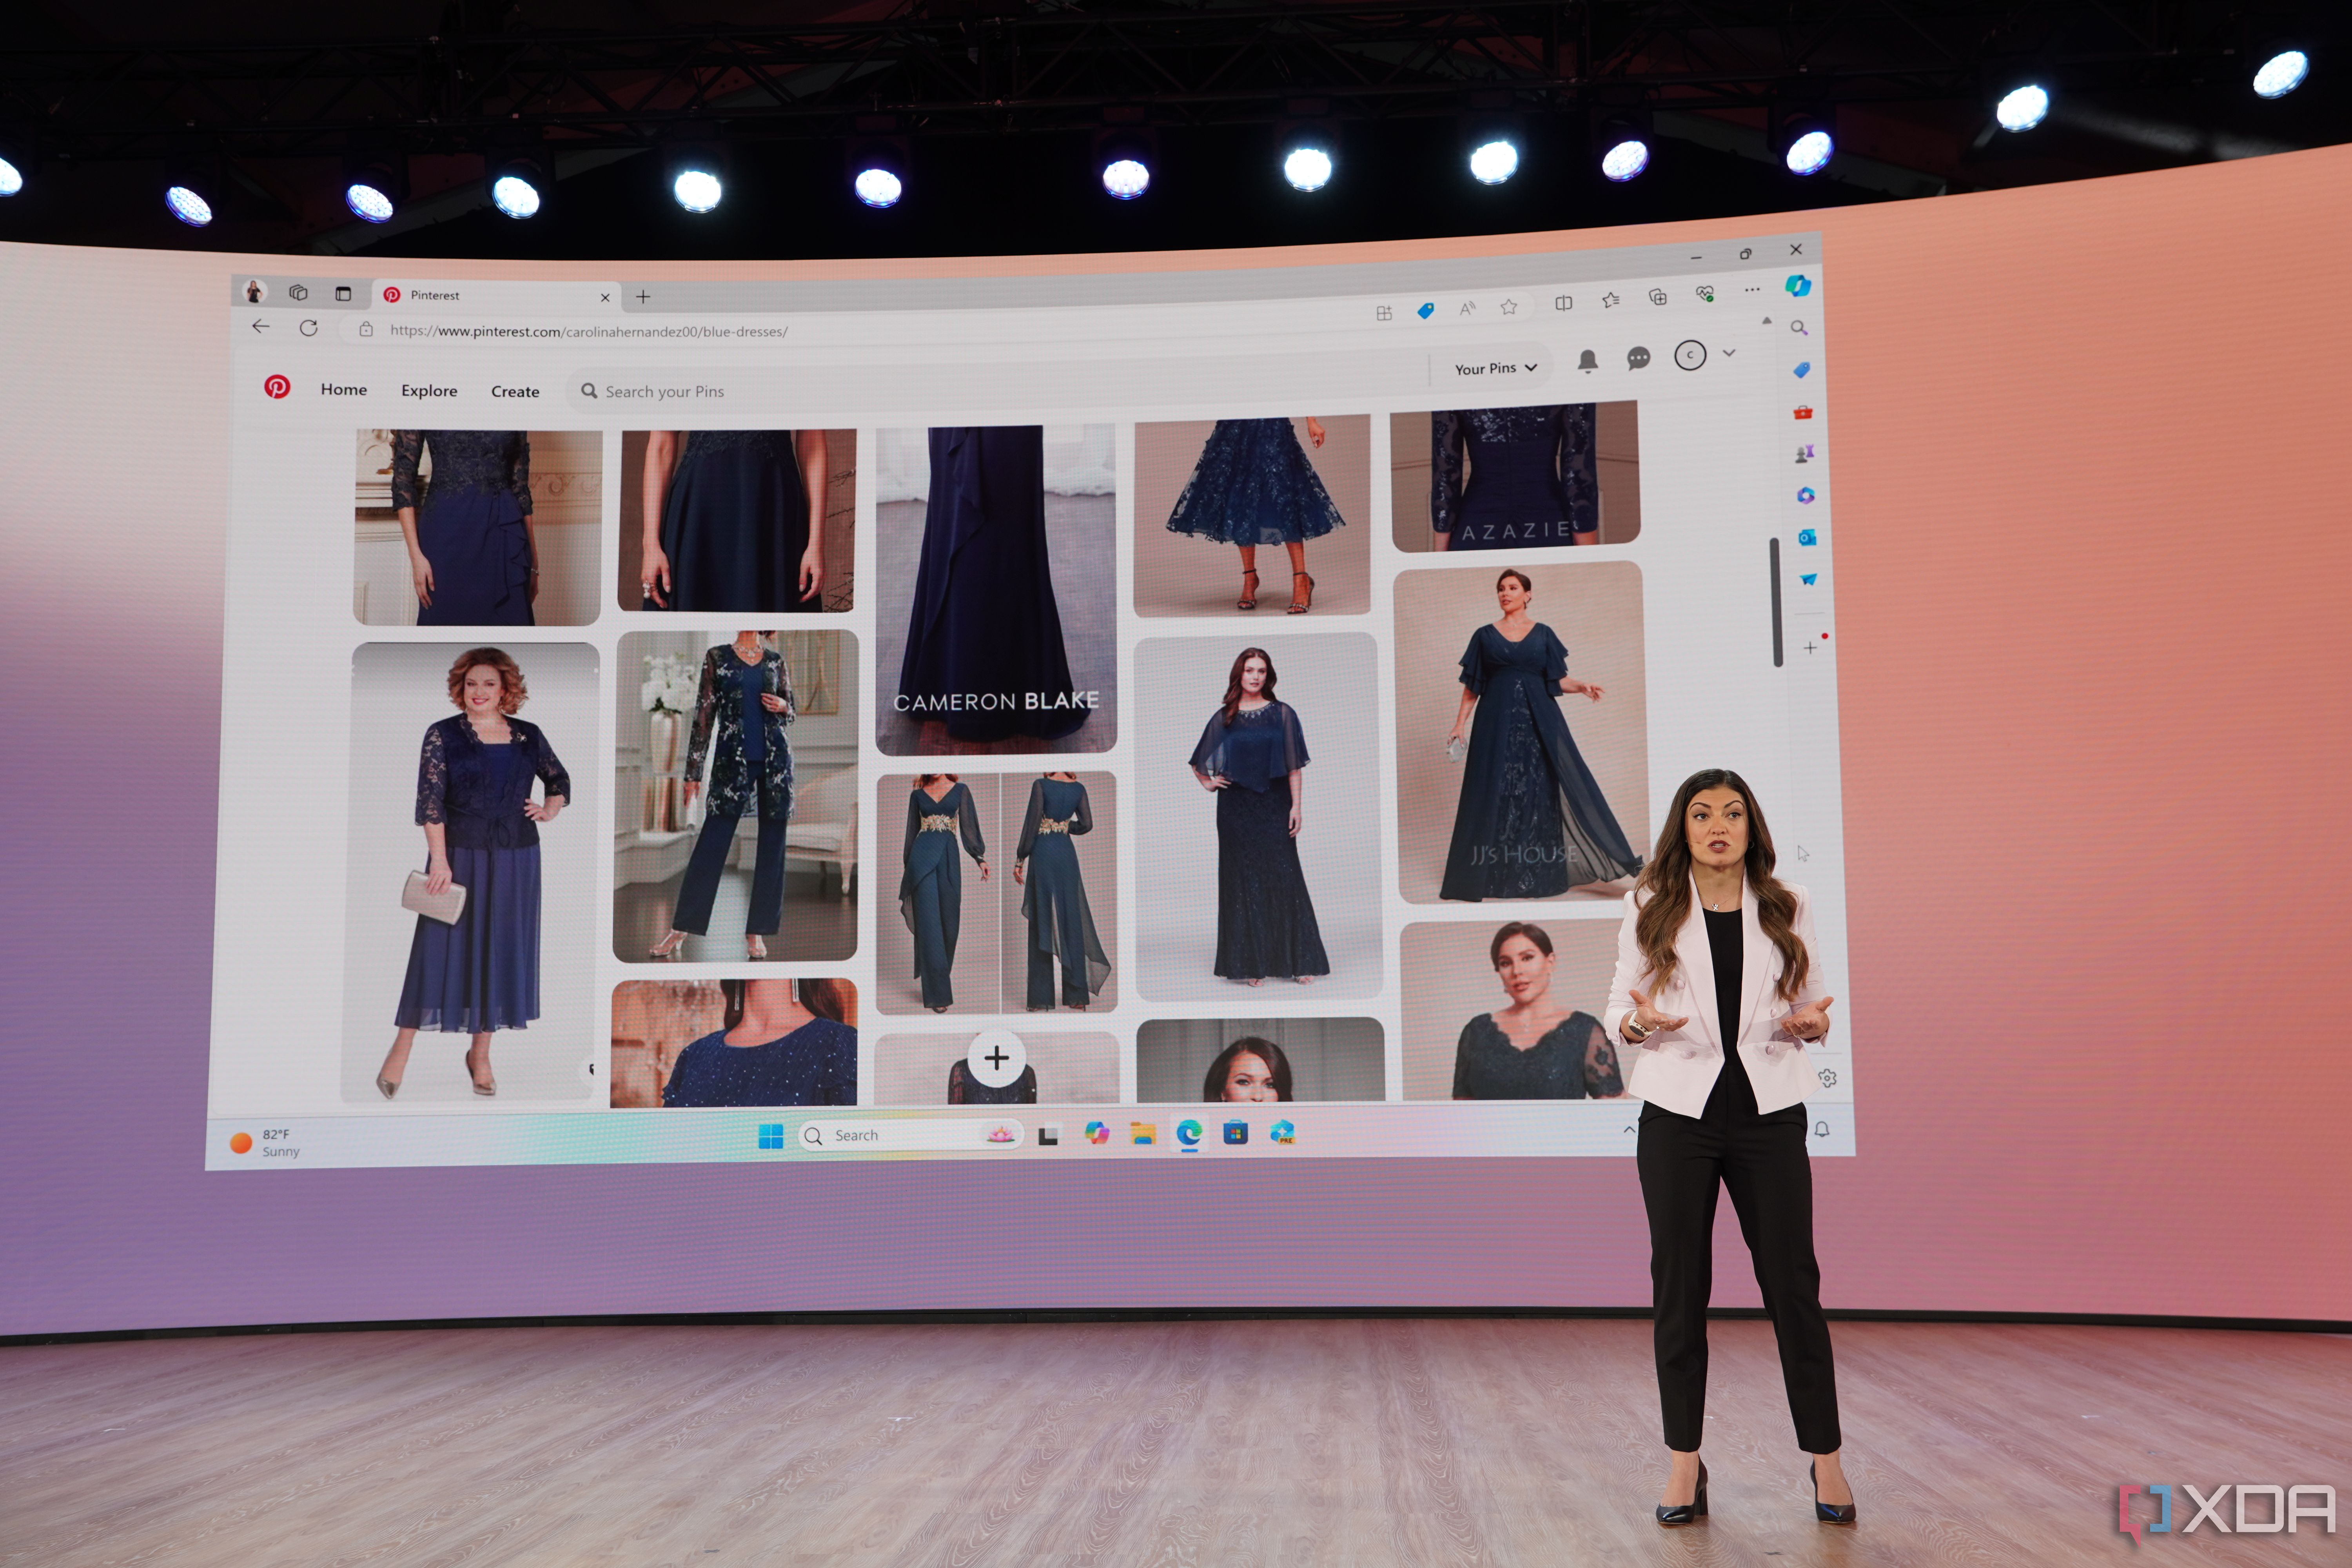
Task: Open Edge Settings and more menu
Action: 1752,290
